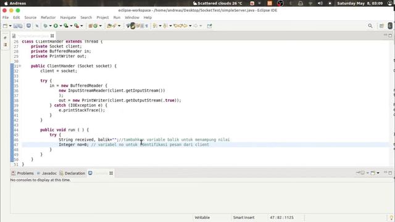Screen dimensions: 395x222
Task: Click the New Java Package icon
Action: [x=91, y=26]
